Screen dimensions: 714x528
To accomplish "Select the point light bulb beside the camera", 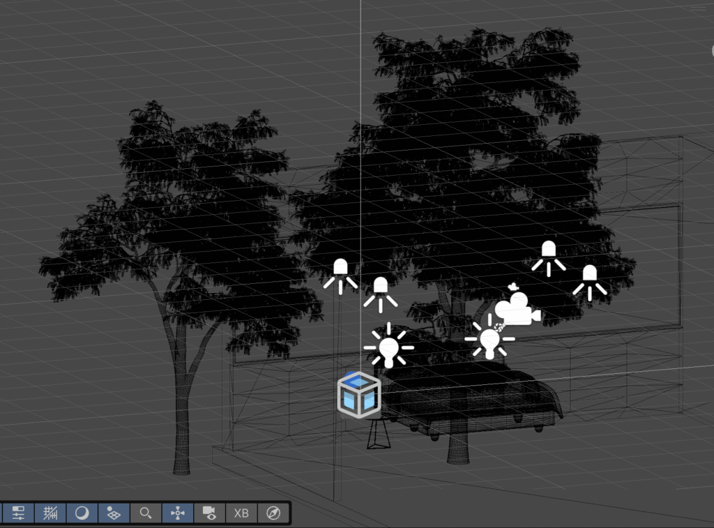I will coord(489,341).
